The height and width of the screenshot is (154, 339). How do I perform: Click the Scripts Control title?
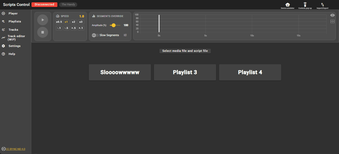tap(16, 5)
